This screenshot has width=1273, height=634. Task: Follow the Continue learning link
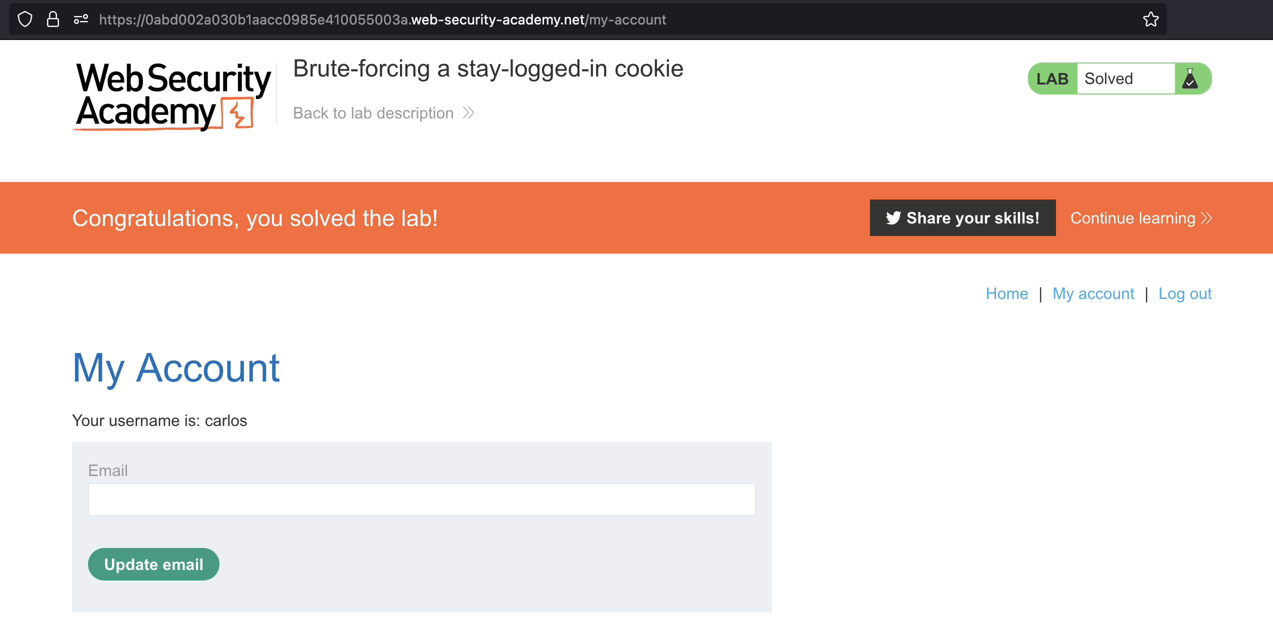(1132, 218)
